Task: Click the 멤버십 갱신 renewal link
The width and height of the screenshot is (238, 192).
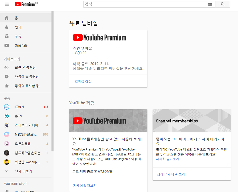Action: coord(83,81)
